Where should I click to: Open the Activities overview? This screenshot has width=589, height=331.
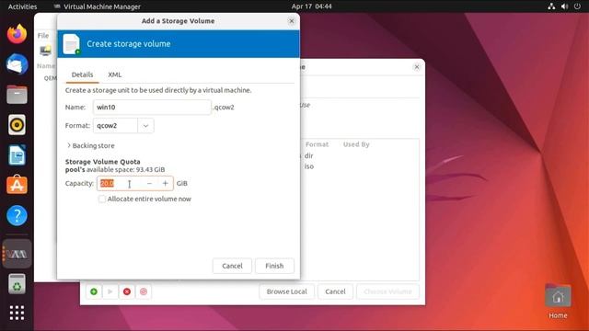[22, 6]
